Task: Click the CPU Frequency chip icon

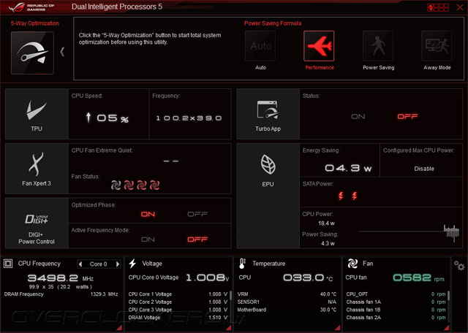Action: click(x=8, y=264)
